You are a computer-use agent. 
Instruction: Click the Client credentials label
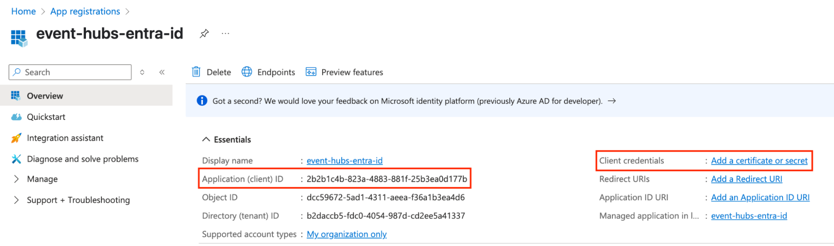(x=632, y=161)
